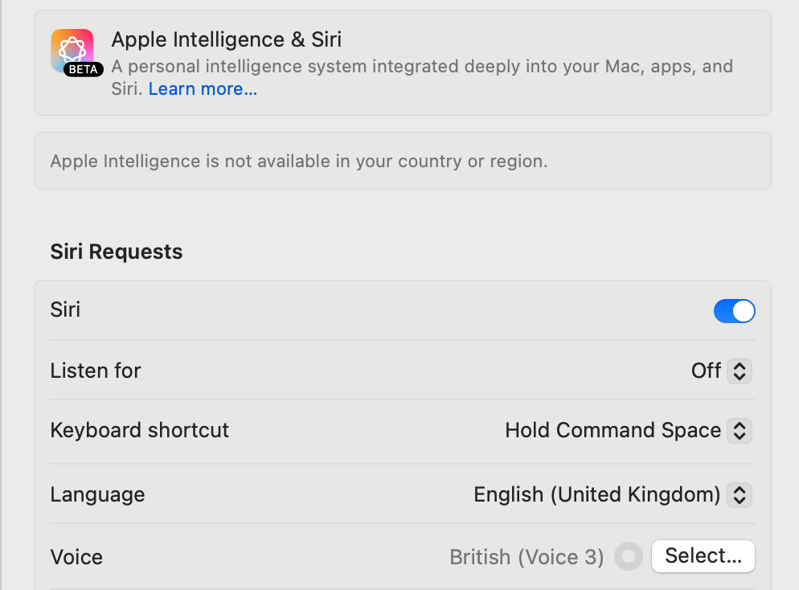Open the Learn more link
Viewport: 799px width, 590px height.
pos(203,89)
